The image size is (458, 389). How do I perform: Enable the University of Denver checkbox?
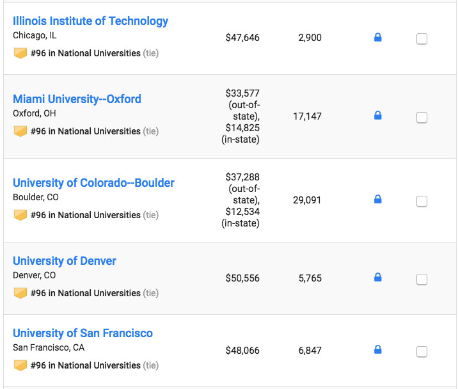422,279
